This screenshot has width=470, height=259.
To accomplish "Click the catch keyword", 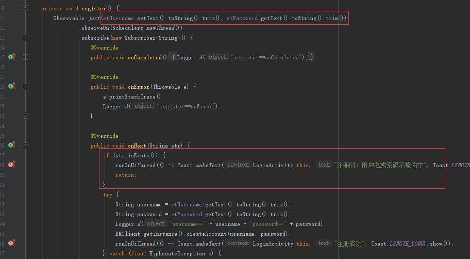I will 117,254.
